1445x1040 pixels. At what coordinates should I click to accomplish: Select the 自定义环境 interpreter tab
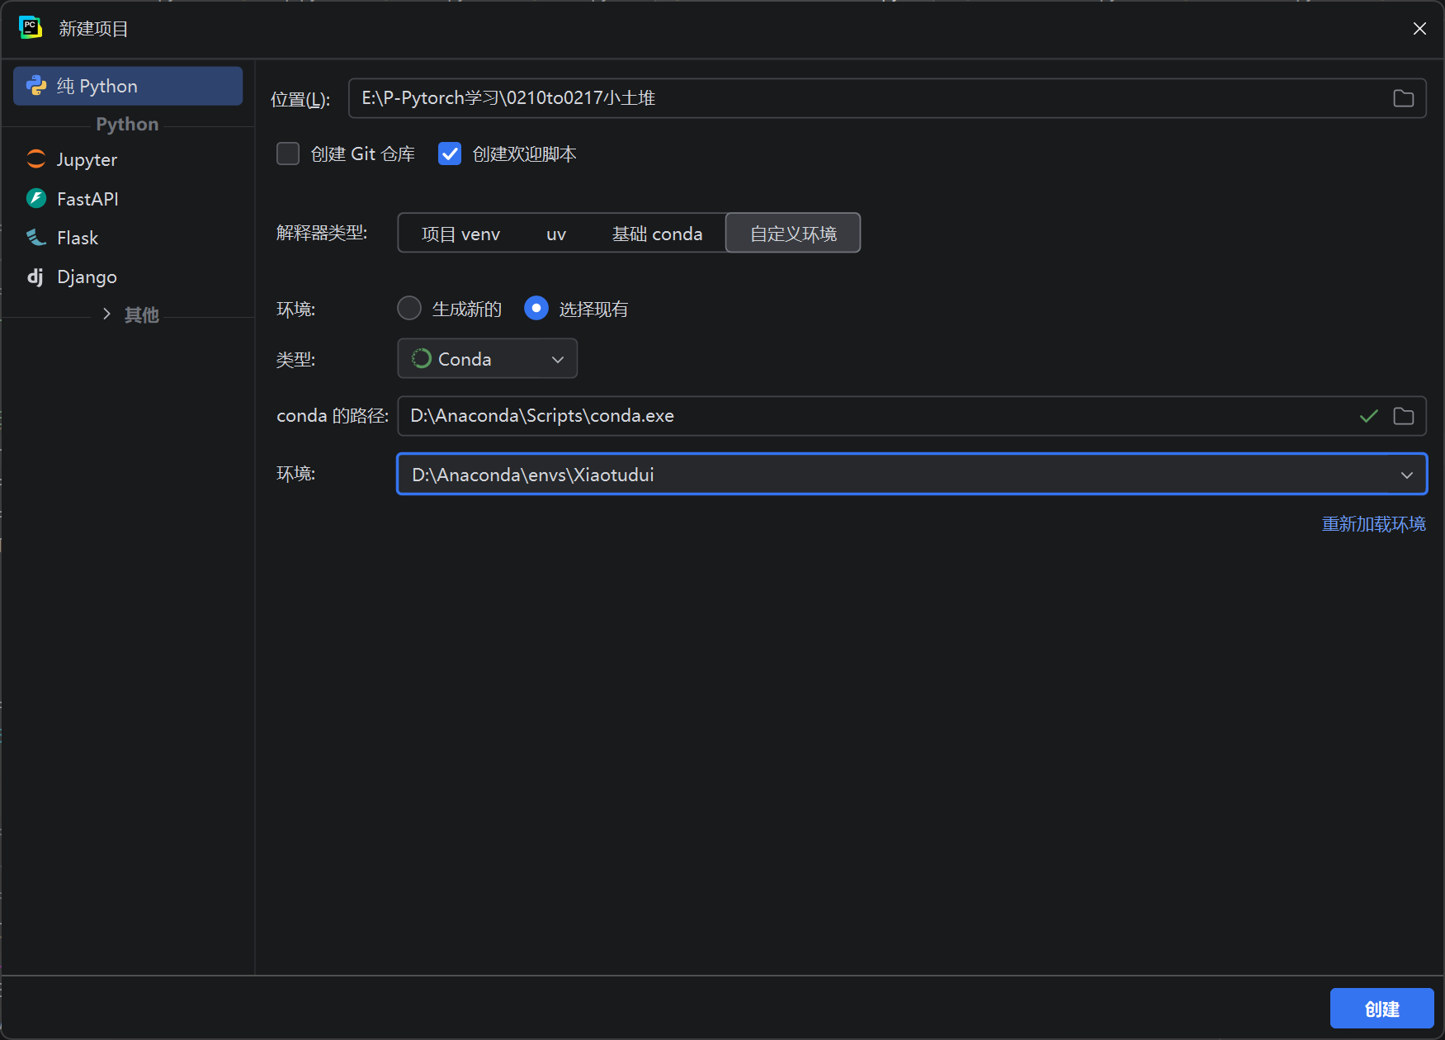point(793,234)
